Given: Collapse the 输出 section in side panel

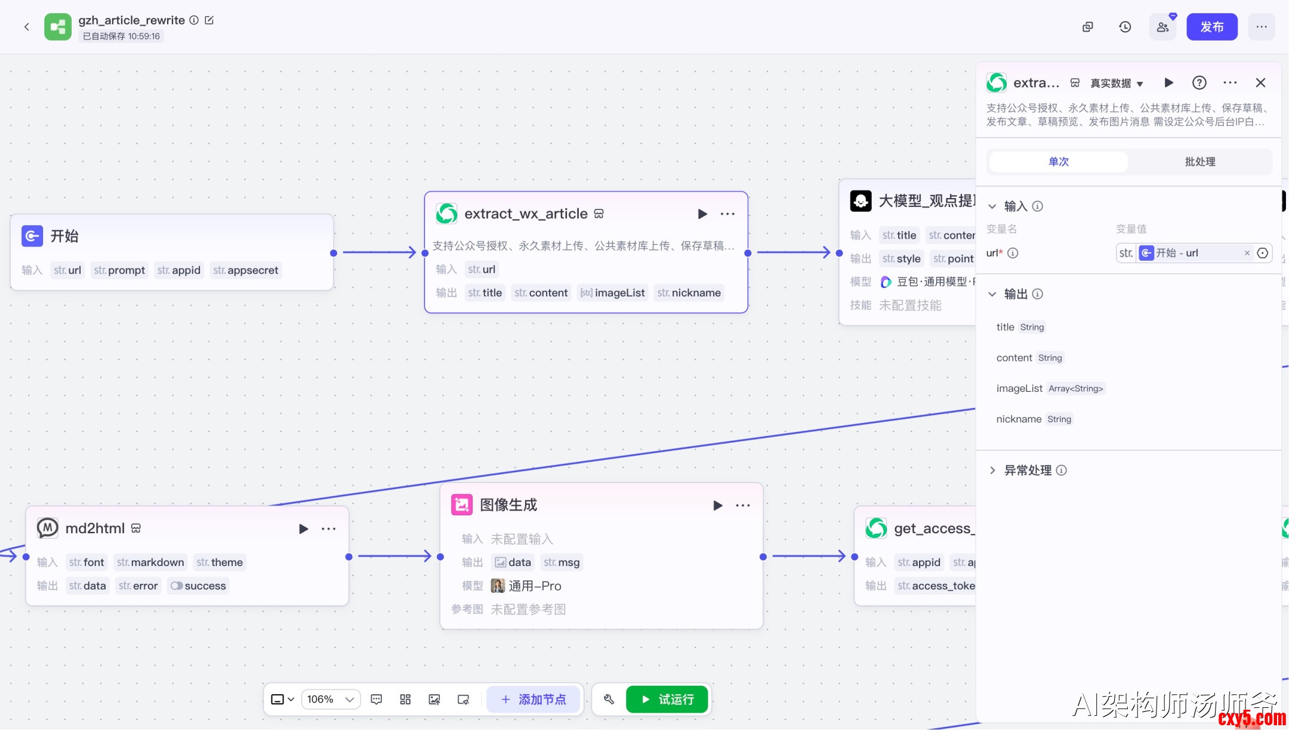Looking at the screenshot, I should coord(992,294).
